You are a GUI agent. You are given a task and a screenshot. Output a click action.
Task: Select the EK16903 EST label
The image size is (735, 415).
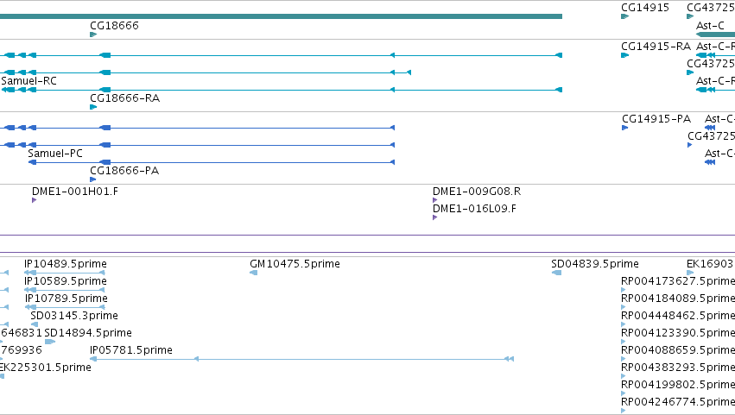[x=710, y=264]
